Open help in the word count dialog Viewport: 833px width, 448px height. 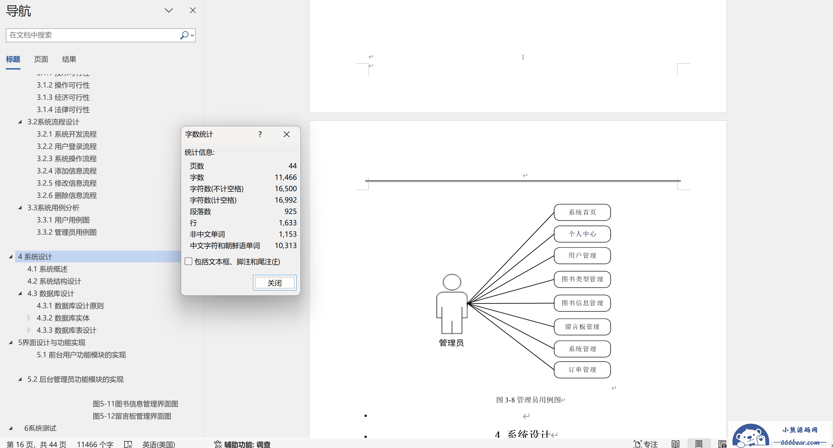[260, 134]
